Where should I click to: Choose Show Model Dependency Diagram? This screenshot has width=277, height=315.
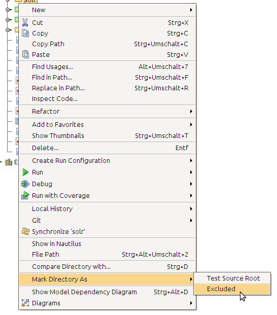[107, 292]
